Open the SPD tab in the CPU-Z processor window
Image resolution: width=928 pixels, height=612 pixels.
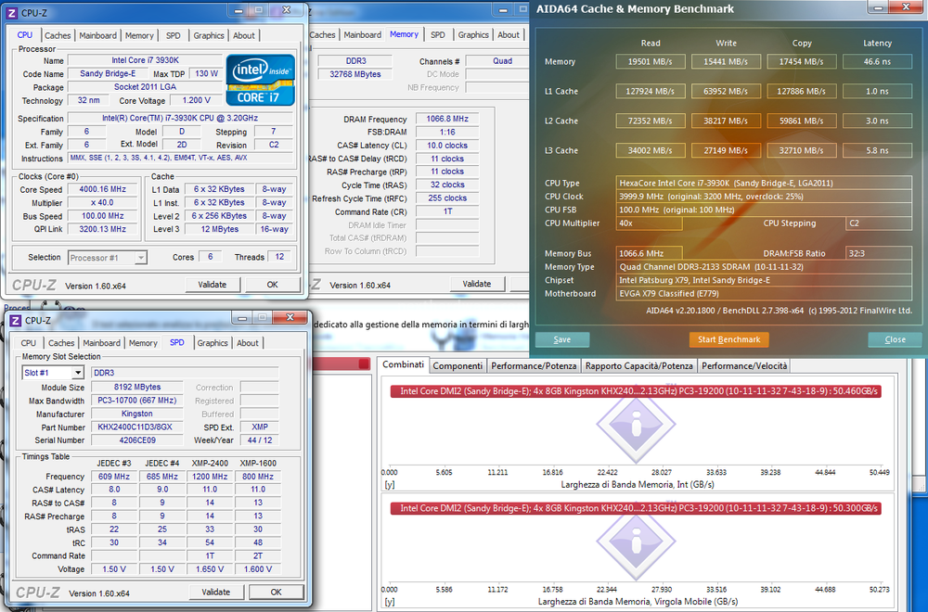point(174,35)
